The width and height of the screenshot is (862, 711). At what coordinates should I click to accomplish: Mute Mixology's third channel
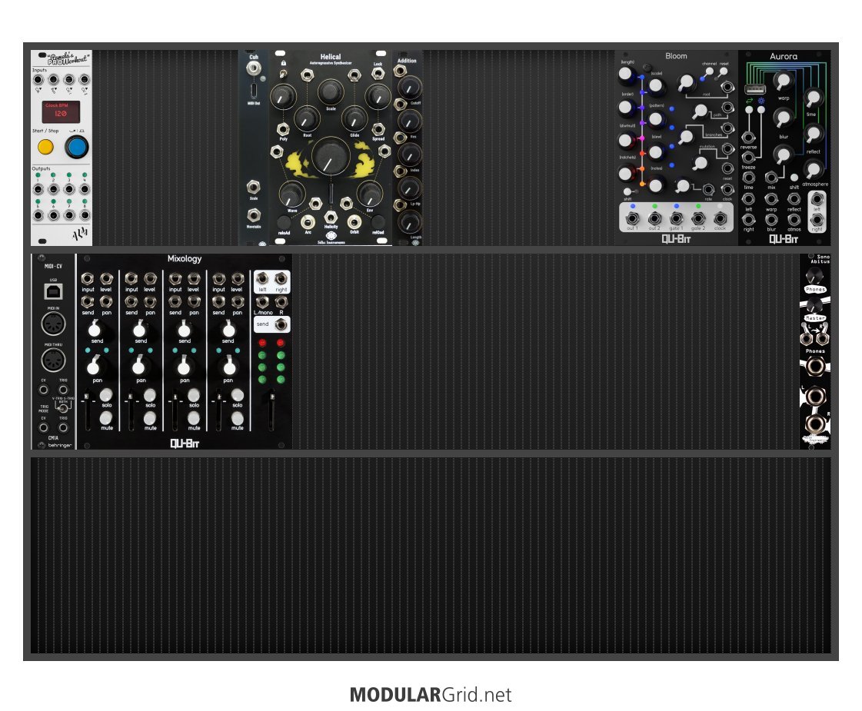194,417
